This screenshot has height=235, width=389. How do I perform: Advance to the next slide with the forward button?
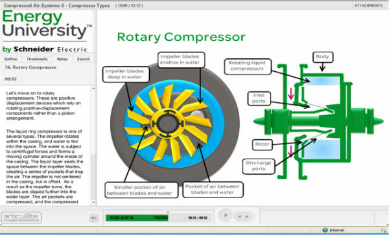click(x=247, y=217)
